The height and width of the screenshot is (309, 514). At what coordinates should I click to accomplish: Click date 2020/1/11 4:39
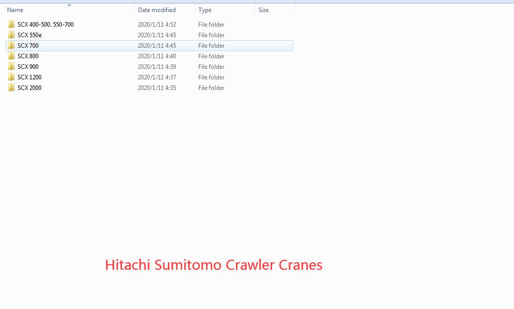click(x=157, y=67)
